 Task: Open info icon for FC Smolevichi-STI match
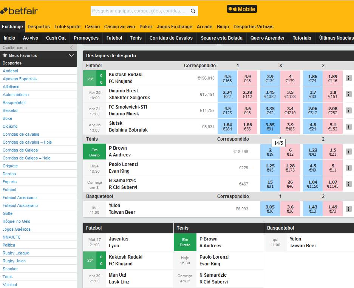(x=349, y=110)
